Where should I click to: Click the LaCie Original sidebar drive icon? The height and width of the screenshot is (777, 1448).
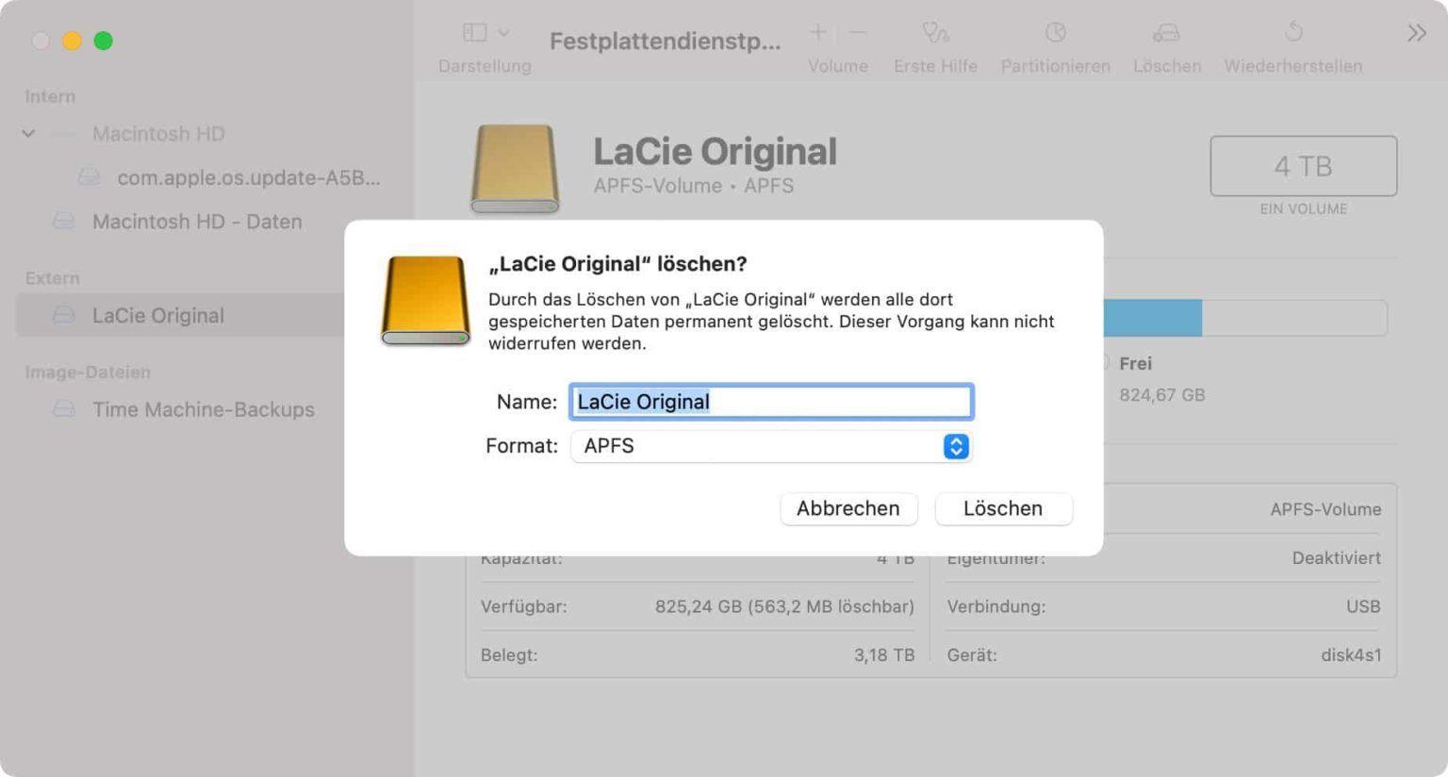pyautogui.click(x=63, y=315)
